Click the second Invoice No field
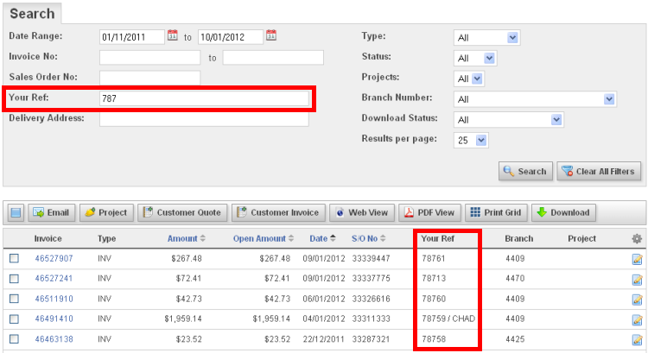 tap(273, 57)
